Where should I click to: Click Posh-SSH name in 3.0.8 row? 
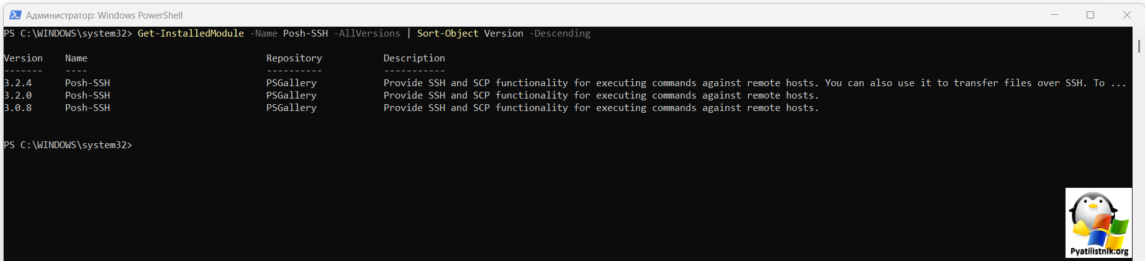tap(88, 108)
